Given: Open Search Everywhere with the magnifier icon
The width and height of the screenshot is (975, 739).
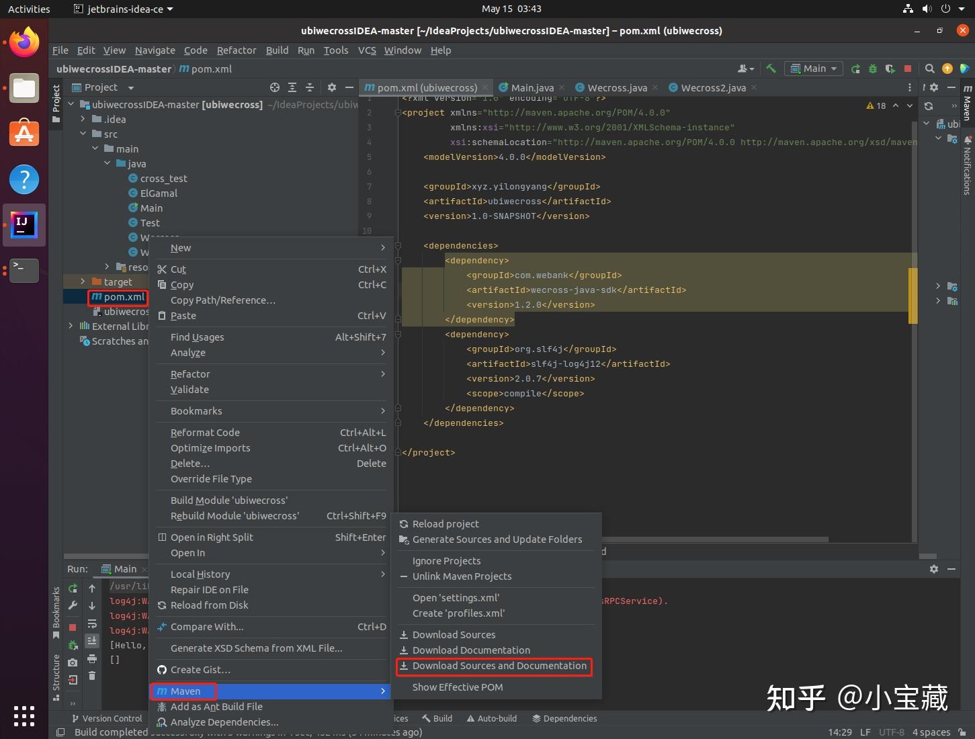Looking at the screenshot, I should click(931, 69).
